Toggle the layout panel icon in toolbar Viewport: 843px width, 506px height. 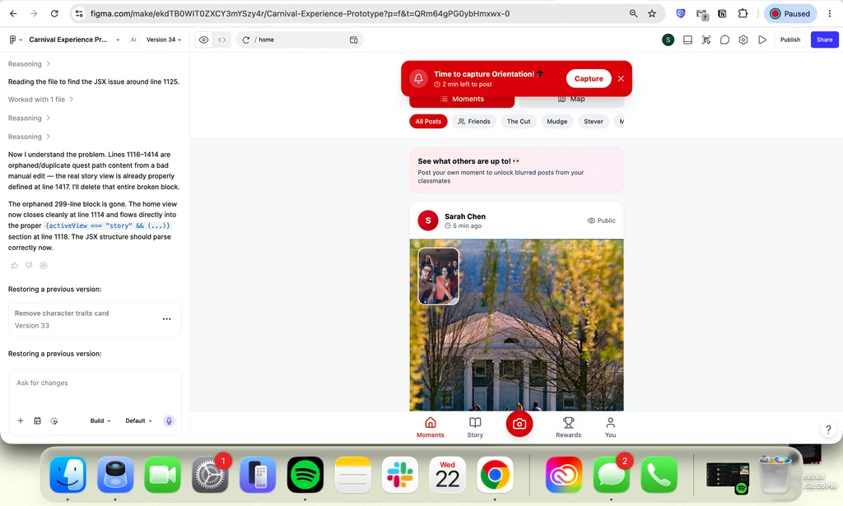click(x=687, y=39)
